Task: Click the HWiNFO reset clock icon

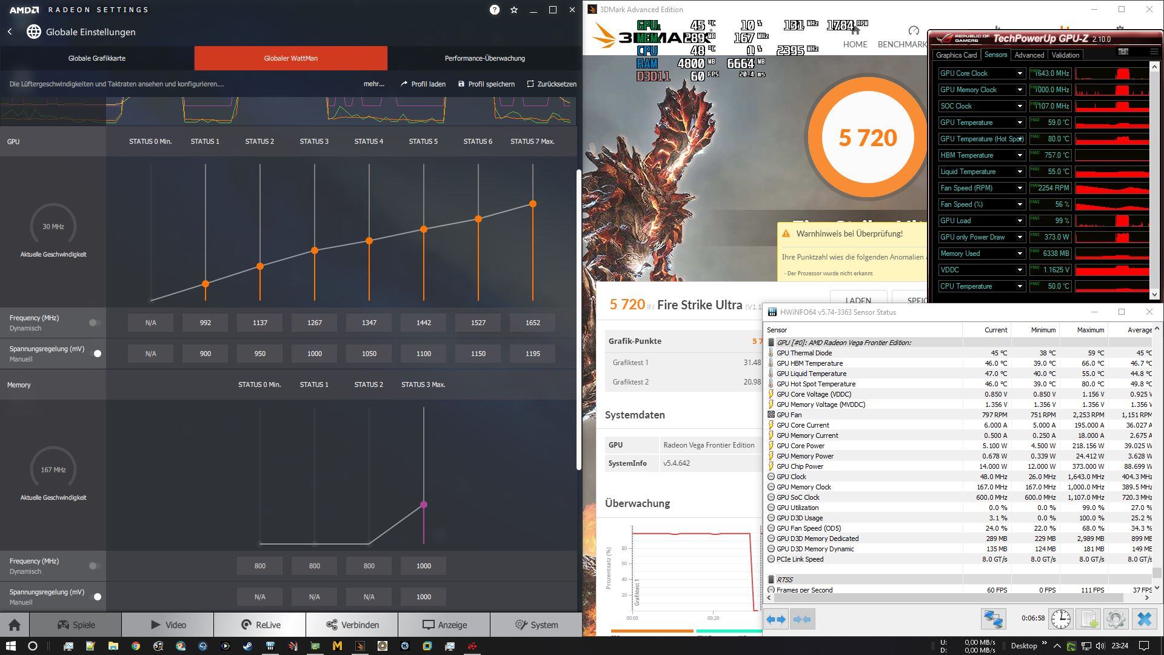Action: [1060, 619]
